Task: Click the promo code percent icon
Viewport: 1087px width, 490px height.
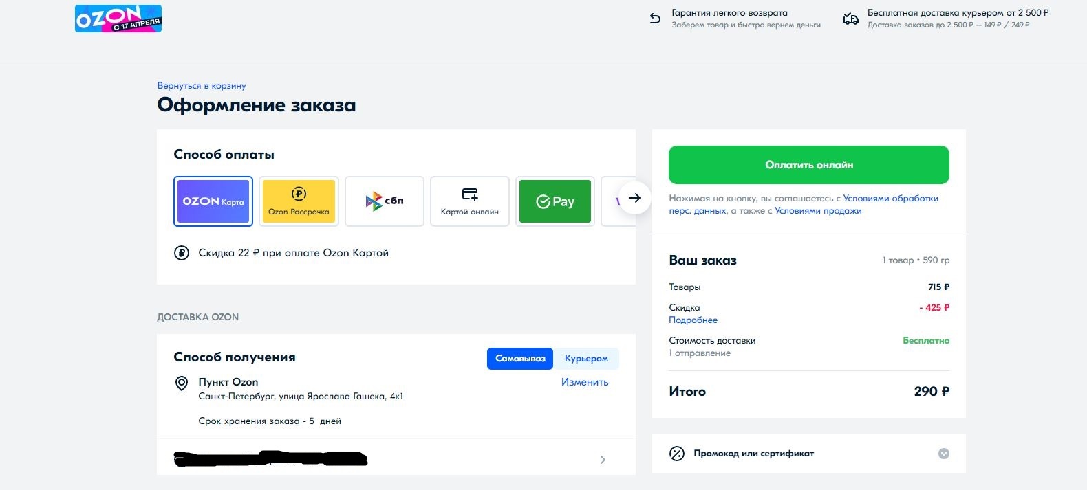Action: [x=677, y=454]
